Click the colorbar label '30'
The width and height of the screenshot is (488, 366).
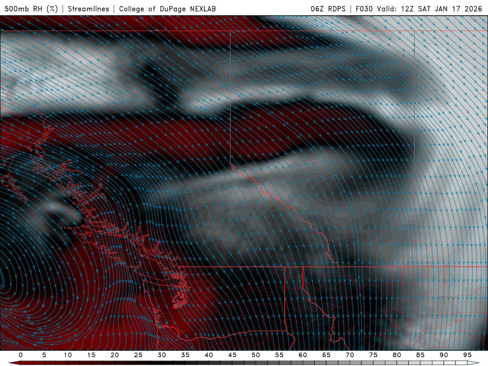pos(162,355)
